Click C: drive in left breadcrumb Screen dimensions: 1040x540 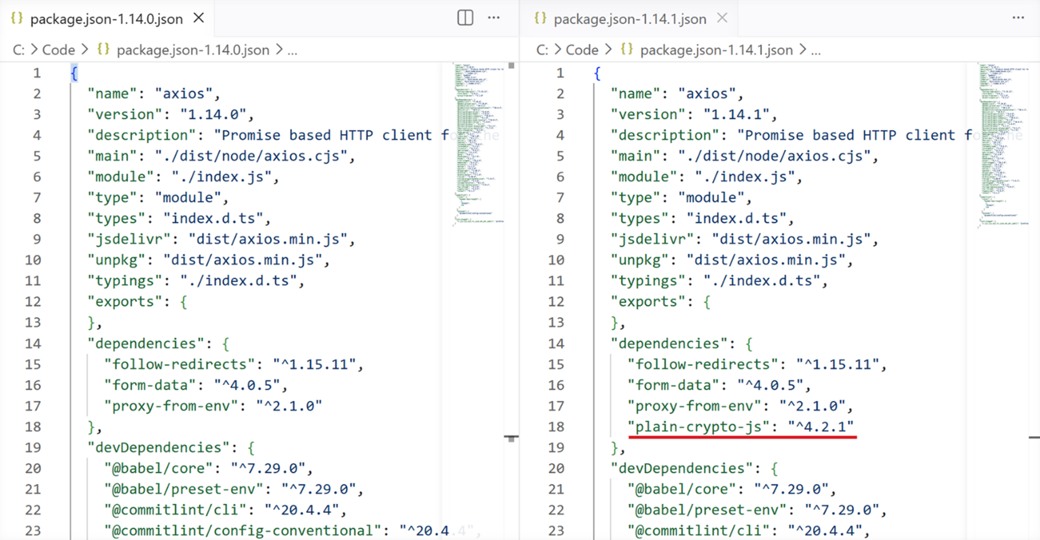coord(18,50)
